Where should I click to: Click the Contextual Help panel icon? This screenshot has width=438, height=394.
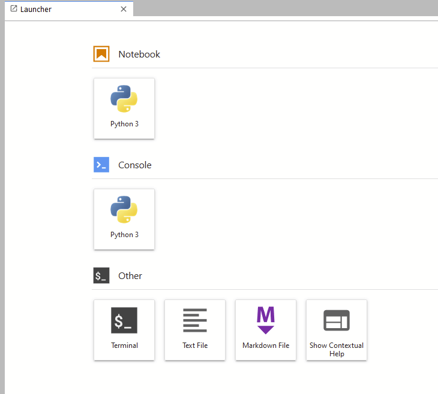337,320
